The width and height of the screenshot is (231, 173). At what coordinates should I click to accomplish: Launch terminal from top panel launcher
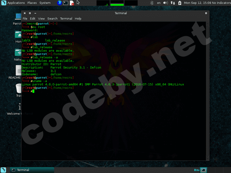(66, 3)
